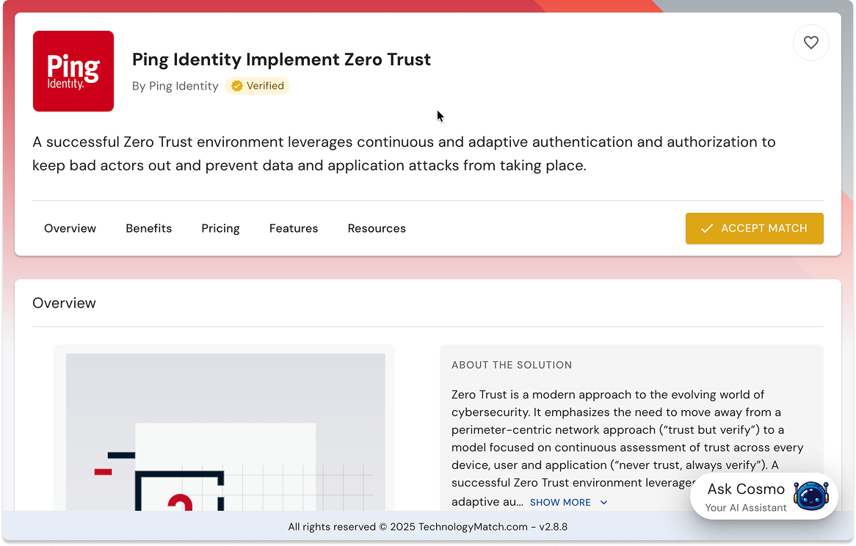
Task: View the Features tab
Action: (x=294, y=228)
